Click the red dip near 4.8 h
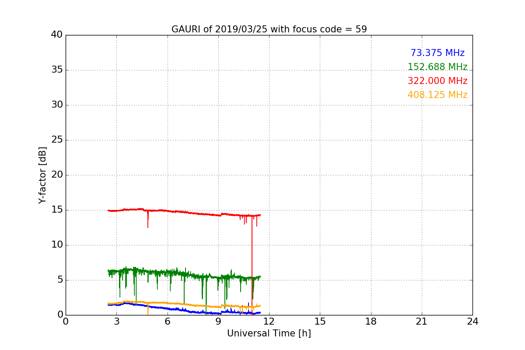The height and width of the screenshot is (350, 525). click(x=148, y=219)
